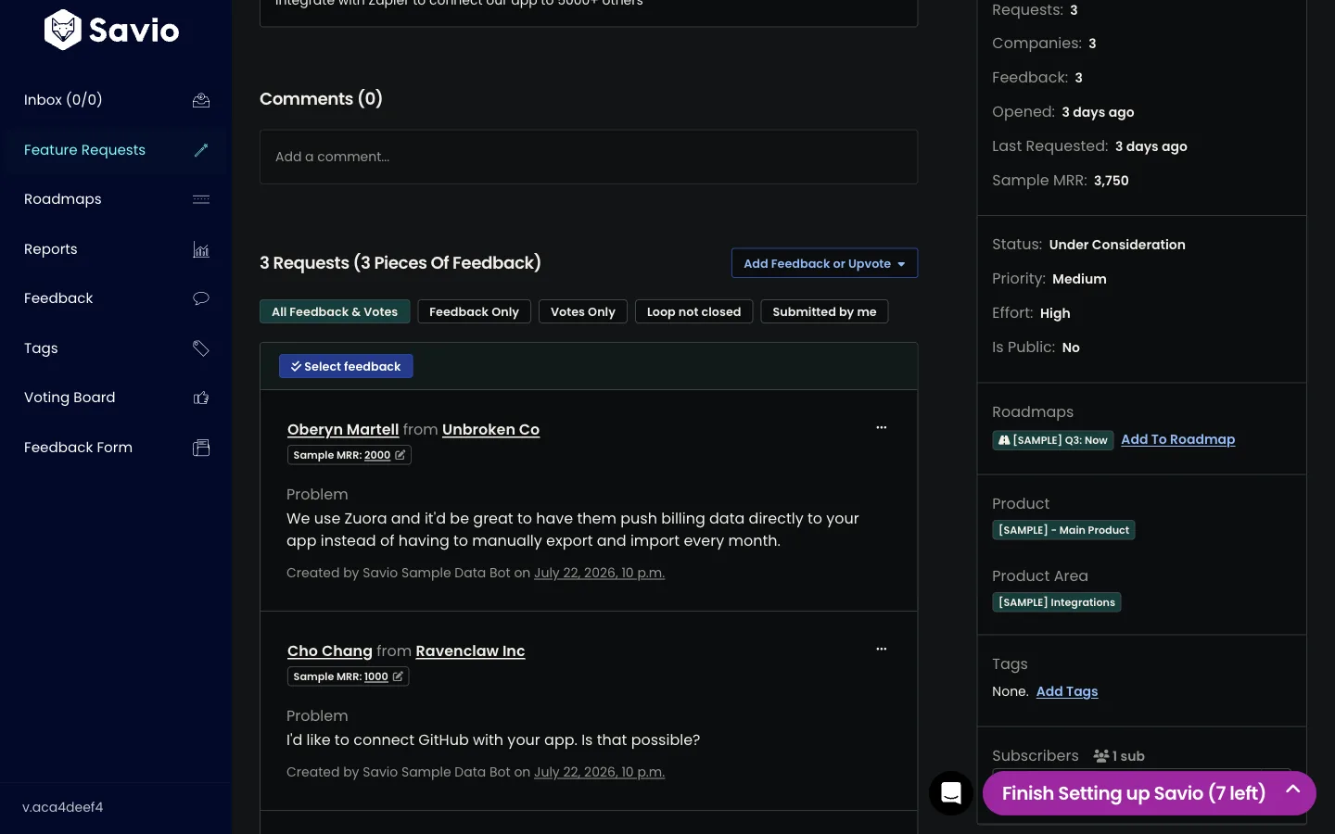Open the Ravenclaw Inc company link
The image size is (1335, 834).
point(470,651)
